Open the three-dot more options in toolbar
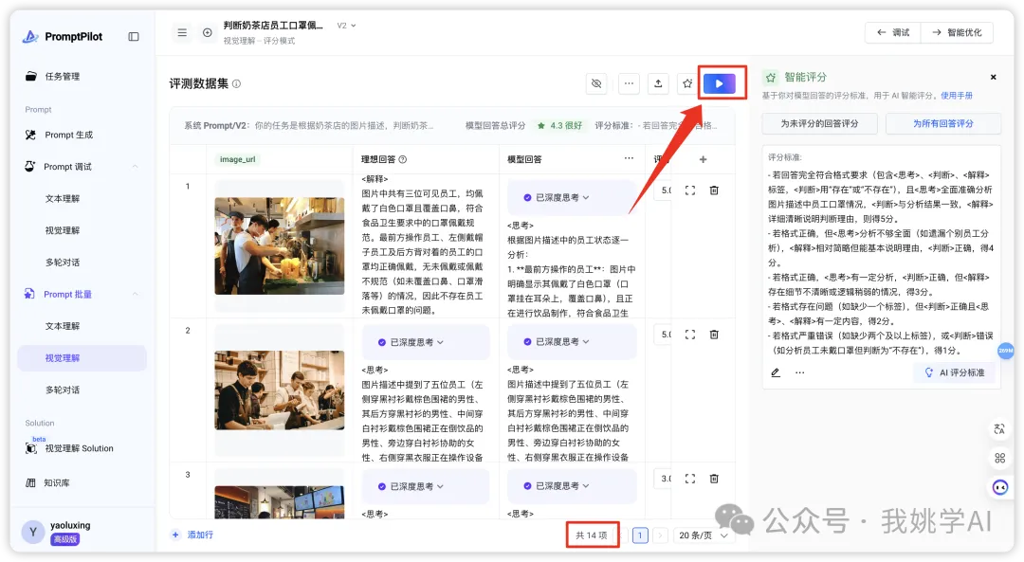This screenshot has width=1024, height=562. pos(628,84)
